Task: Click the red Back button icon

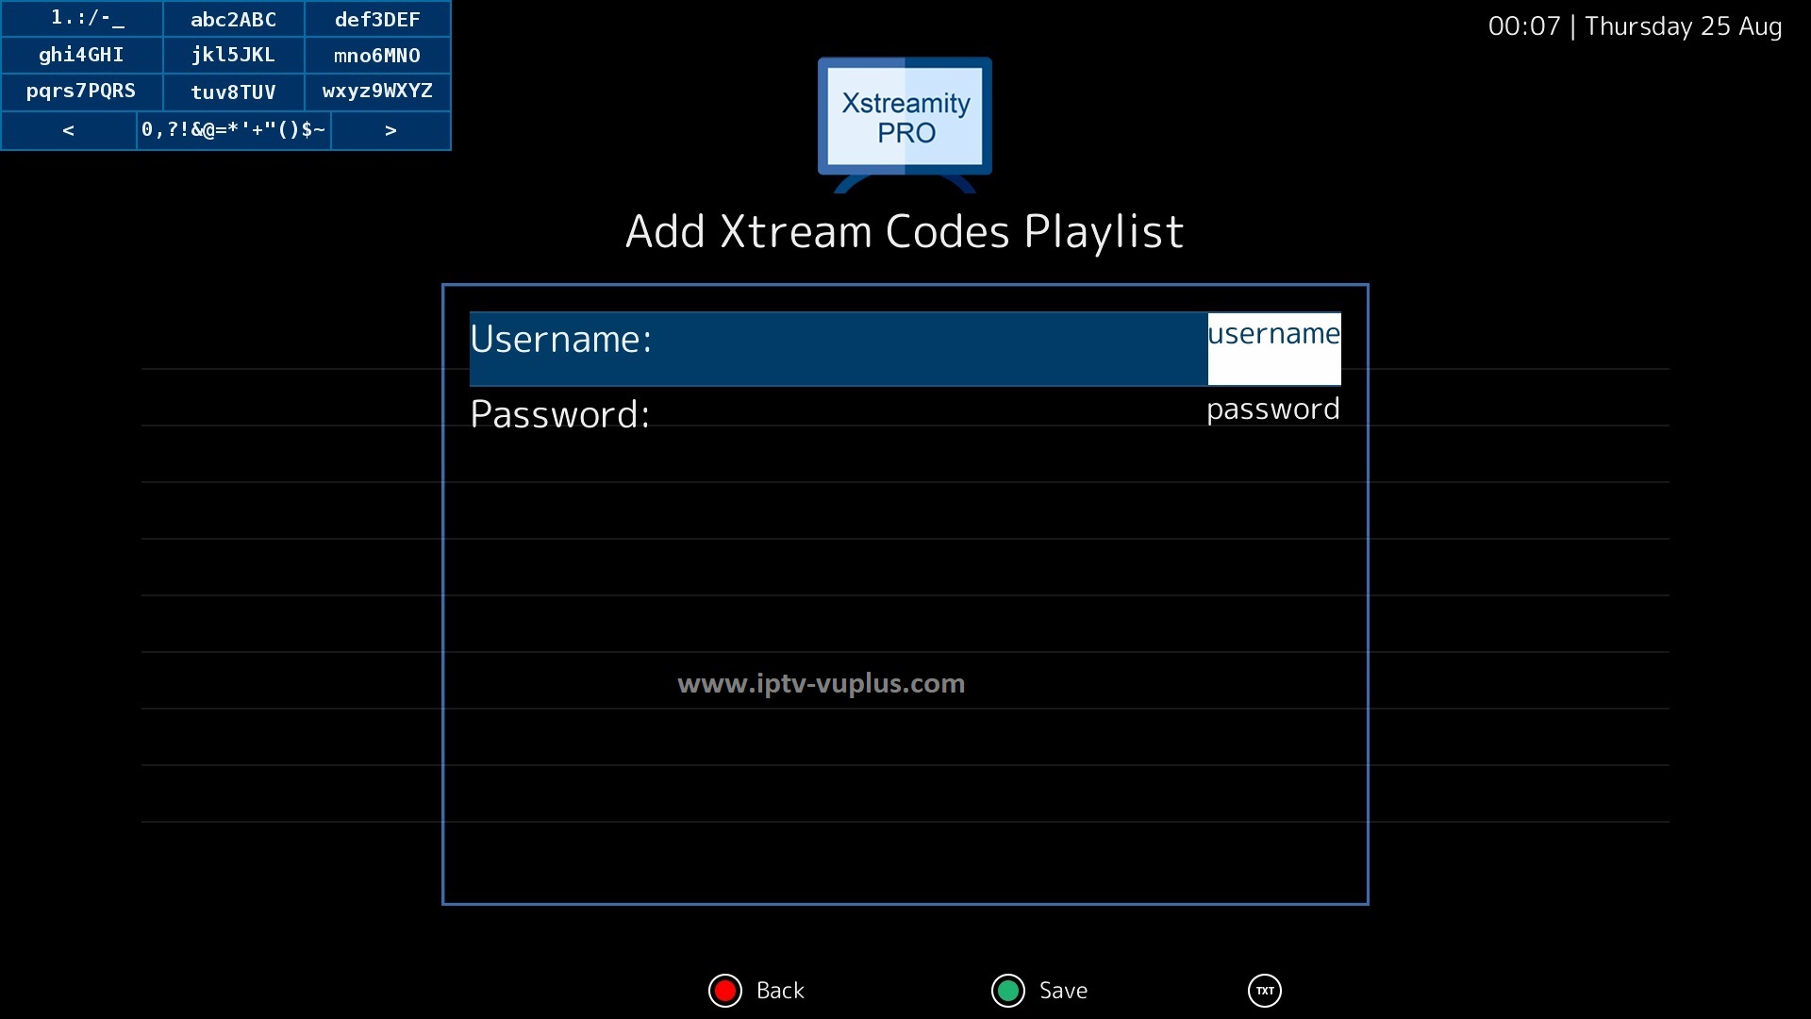Action: (x=725, y=991)
